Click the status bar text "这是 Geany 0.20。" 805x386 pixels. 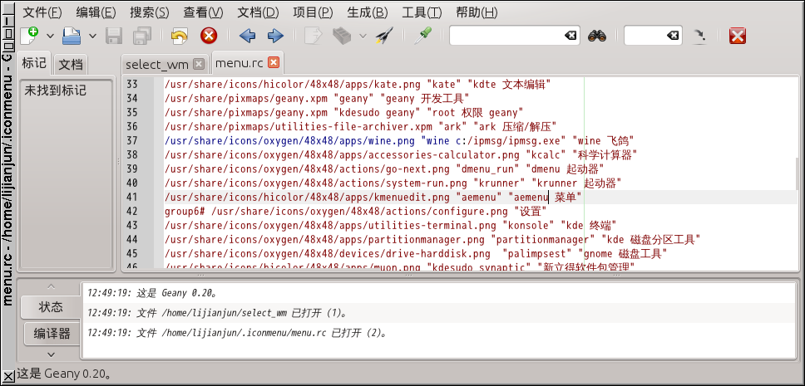point(64,374)
